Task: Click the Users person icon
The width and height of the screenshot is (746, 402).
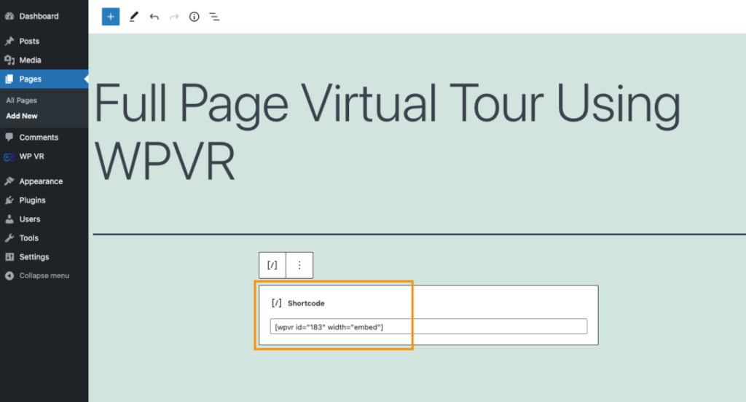Action: coord(9,218)
